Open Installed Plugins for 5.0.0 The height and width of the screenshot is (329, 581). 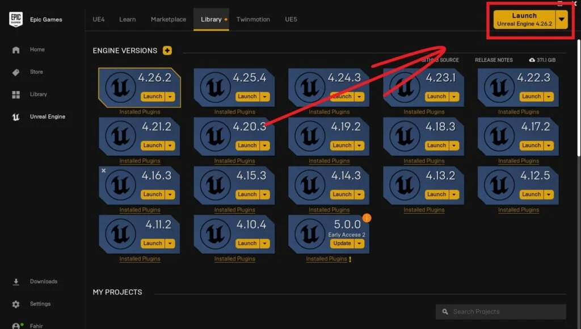[x=326, y=259]
